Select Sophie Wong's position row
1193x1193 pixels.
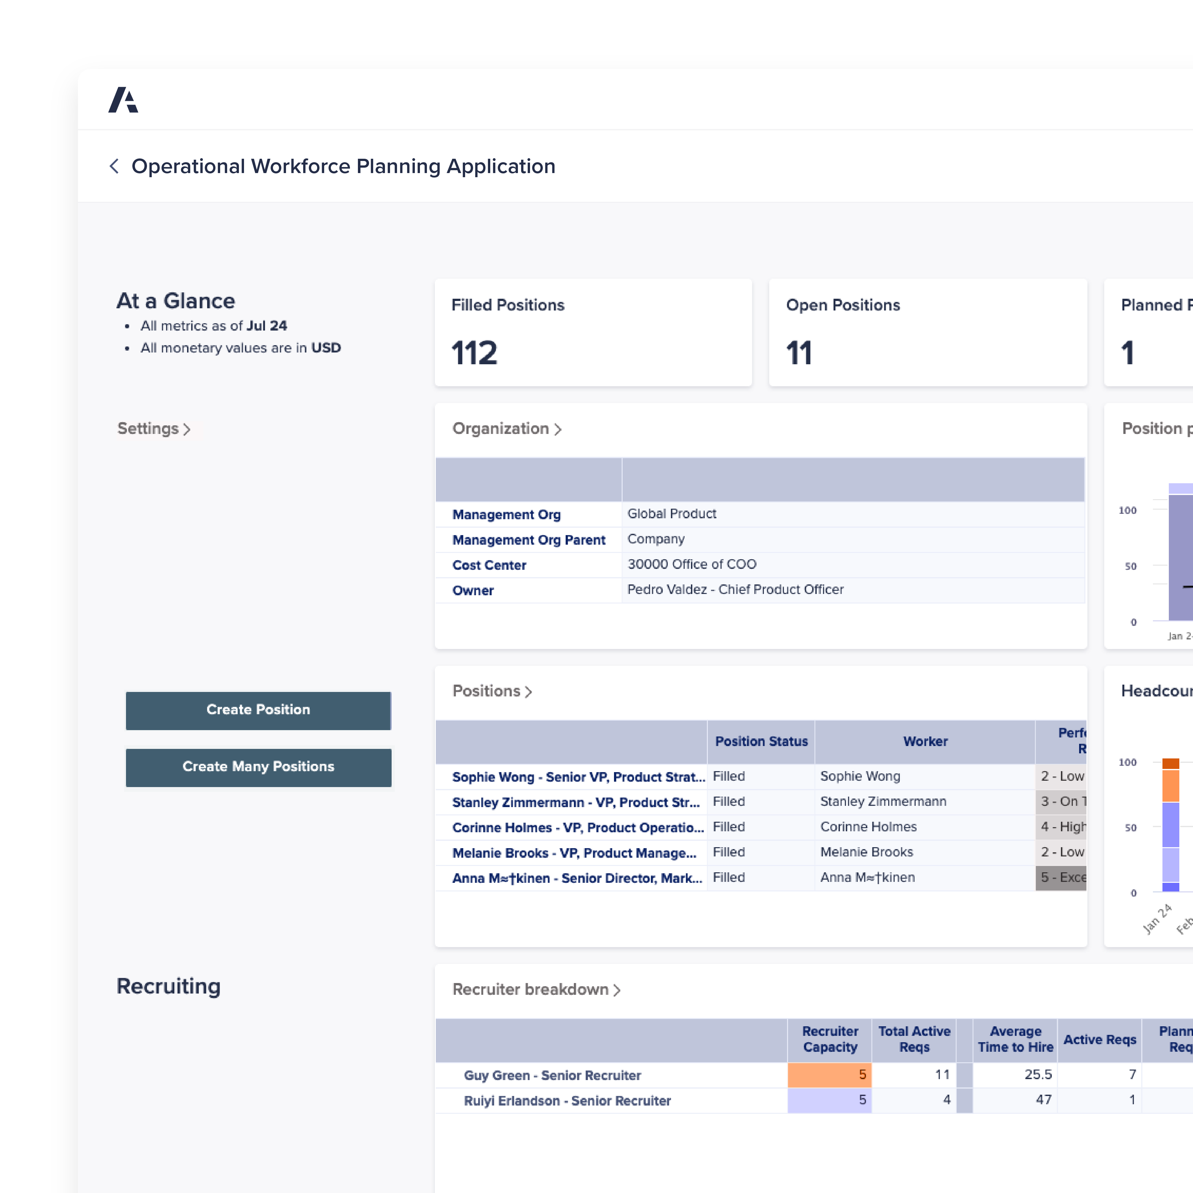(577, 776)
